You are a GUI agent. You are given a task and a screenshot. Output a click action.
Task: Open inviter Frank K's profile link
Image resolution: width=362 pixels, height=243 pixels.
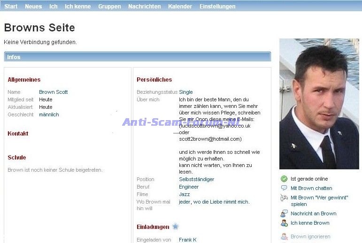pyautogui.click(x=187, y=240)
